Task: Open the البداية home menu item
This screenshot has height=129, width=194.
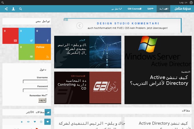Action: 164,9
